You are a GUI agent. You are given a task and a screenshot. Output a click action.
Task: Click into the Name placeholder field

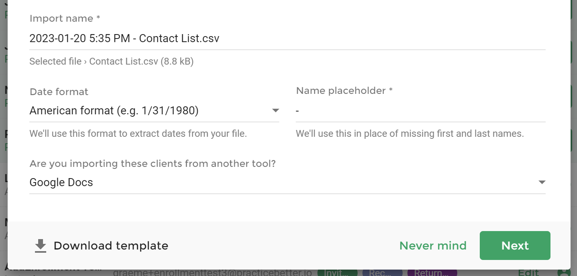point(421,111)
